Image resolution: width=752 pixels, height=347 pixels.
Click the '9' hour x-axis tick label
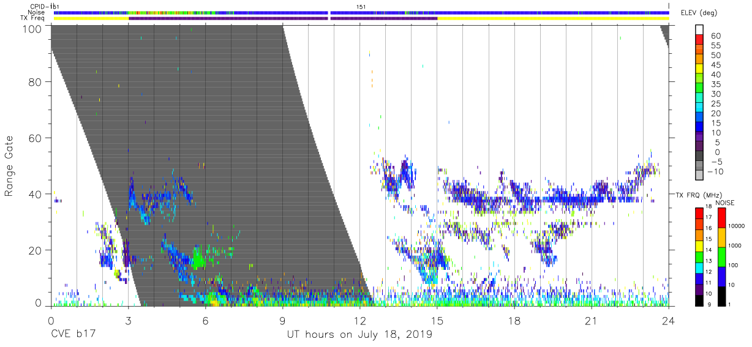[282, 321]
